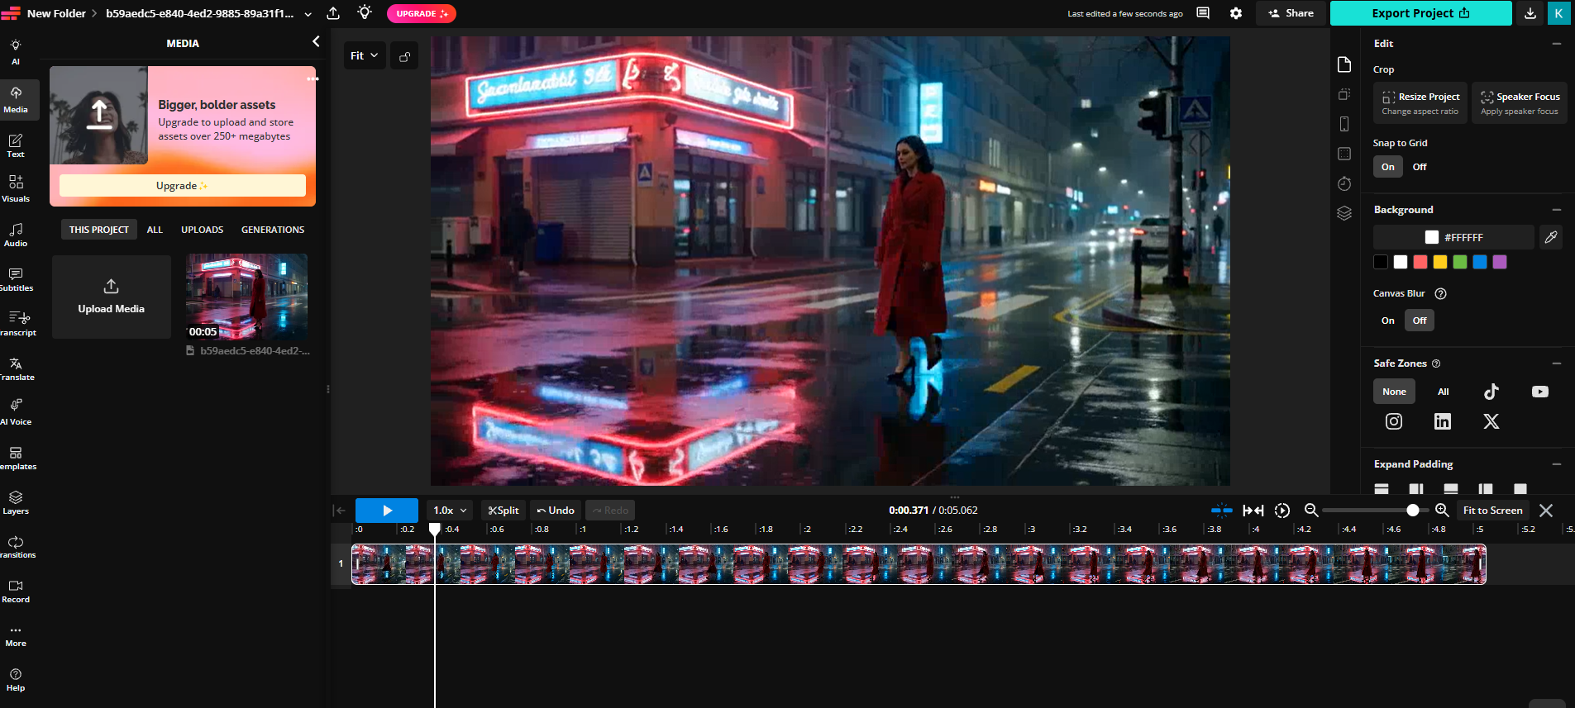Open the Transitions panel in sidebar
This screenshot has height=708, width=1575.
coord(16,547)
